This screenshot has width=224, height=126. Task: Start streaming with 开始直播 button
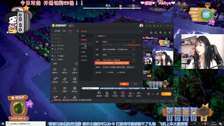166,94
